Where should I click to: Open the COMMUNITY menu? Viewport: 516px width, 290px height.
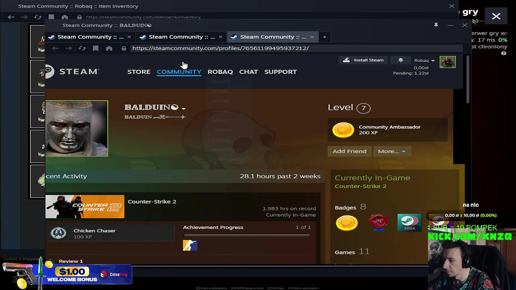pos(179,72)
